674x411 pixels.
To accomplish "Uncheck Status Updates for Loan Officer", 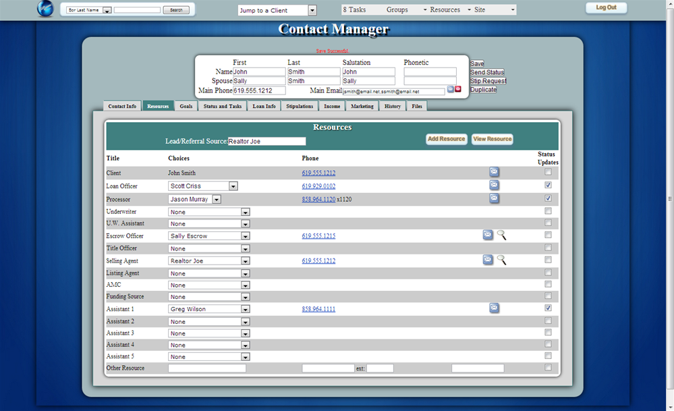I will 548,185.
